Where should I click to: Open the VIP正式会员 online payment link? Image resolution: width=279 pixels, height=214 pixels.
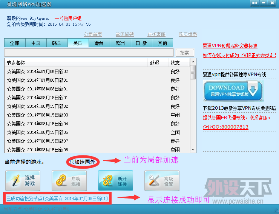tap(239, 55)
